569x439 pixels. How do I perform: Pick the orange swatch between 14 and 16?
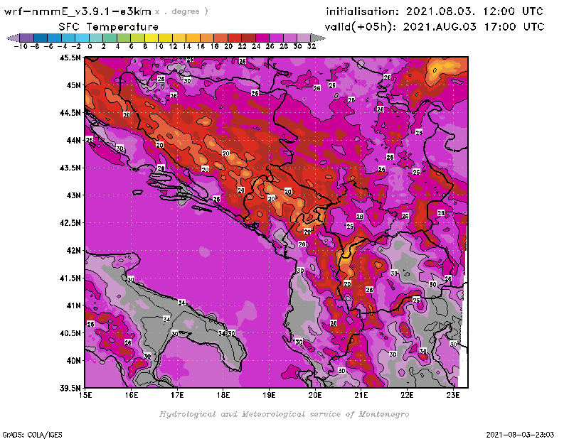193,38
